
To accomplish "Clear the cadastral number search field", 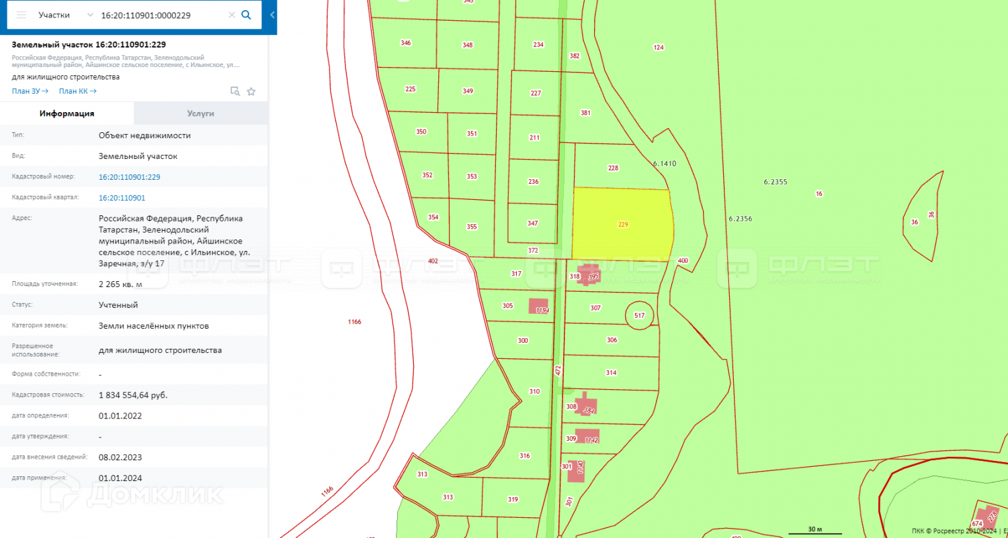I will pyautogui.click(x=232, y=15).
